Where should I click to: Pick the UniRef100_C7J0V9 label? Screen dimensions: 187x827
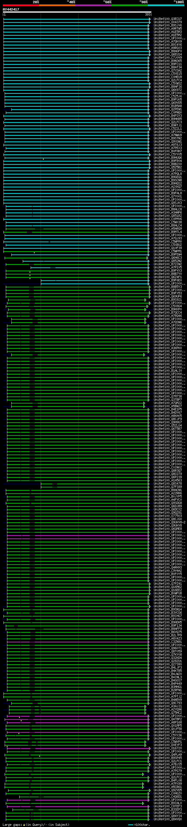[167, 57]
